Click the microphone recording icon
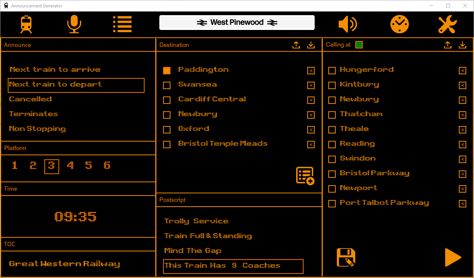Screen dimensions: 474x278 pyautogui.click(x=74, y=24)
